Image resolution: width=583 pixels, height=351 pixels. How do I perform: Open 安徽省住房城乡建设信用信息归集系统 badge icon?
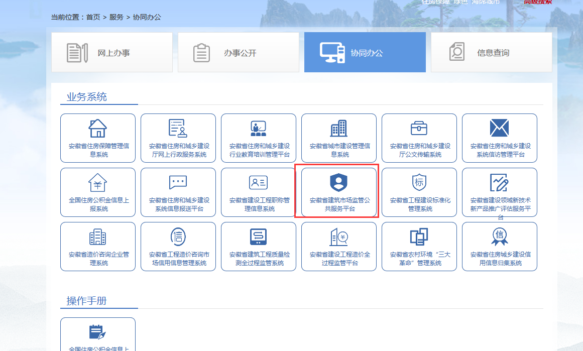pyautogui.click(x=499, y=237)
